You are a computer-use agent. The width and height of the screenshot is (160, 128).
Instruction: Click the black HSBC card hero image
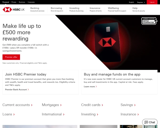(x=107, y=42)
